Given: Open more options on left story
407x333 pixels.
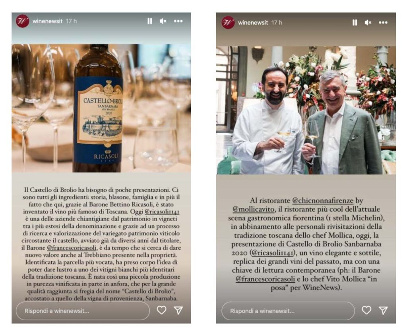Looking at the screenshot, I should [x=178, y=21].
